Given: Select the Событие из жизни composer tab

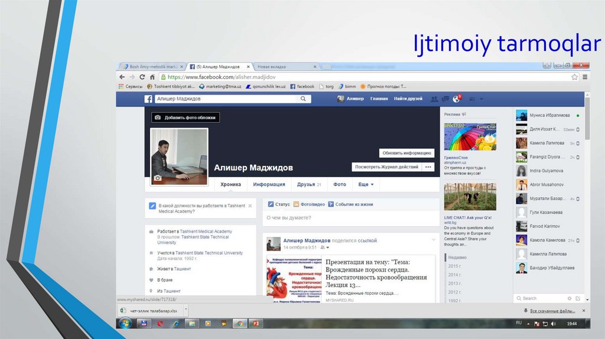Looking at the screenshot, I should (350, 204).
